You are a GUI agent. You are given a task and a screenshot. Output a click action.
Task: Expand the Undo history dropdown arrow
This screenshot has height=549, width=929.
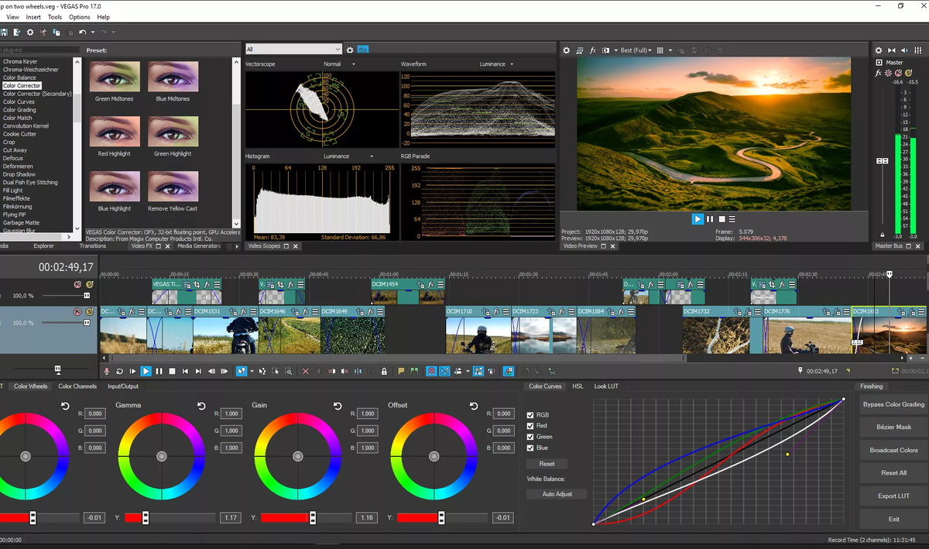93,33
